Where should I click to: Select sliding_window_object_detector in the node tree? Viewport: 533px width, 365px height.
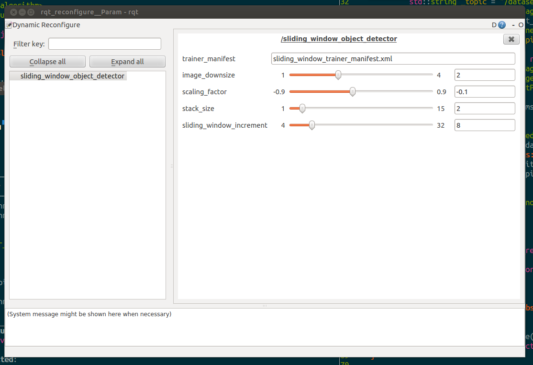pyautogui.click(x=72, y=76)
